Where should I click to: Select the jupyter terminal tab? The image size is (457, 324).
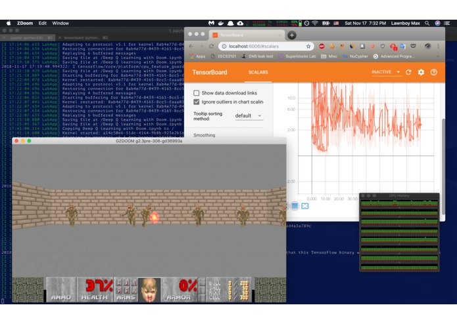click(27, 38)
